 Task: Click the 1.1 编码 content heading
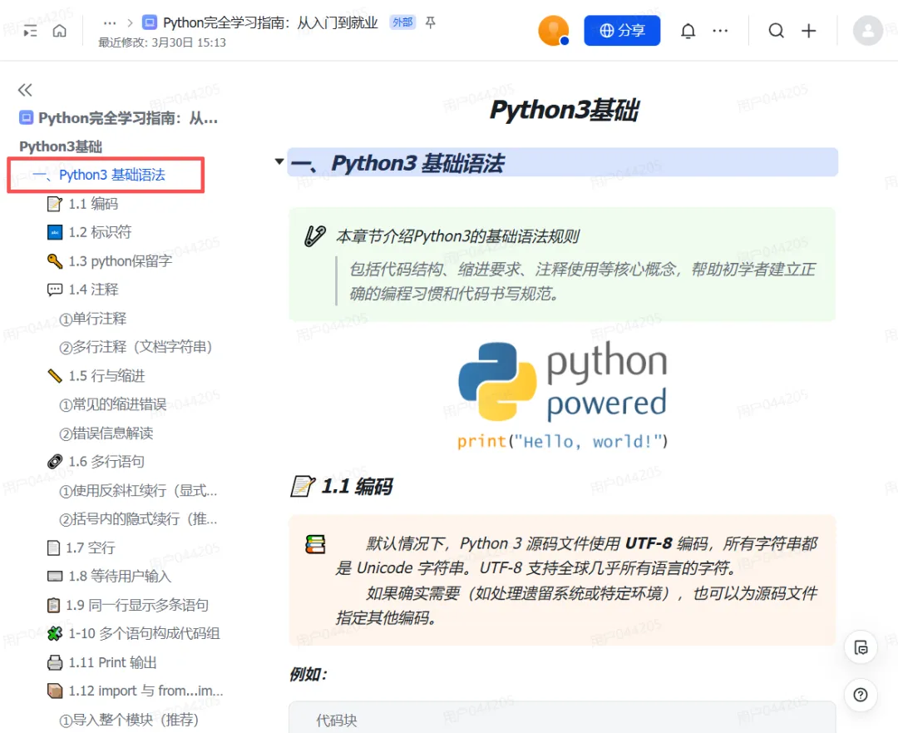pos(357,487)
